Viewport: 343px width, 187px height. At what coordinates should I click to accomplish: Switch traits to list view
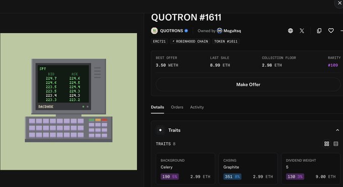(336, 144)
